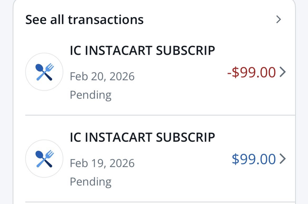Viewport: 308px width, 204px height.
Task: Open the Feb 19 IC INSTACART SUBSCRIP title
Action: (x=142, y=137)
